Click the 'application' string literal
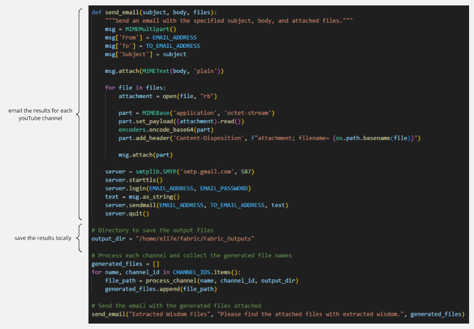The height and width of the screenshot is (329, 474). coord(195,113)
